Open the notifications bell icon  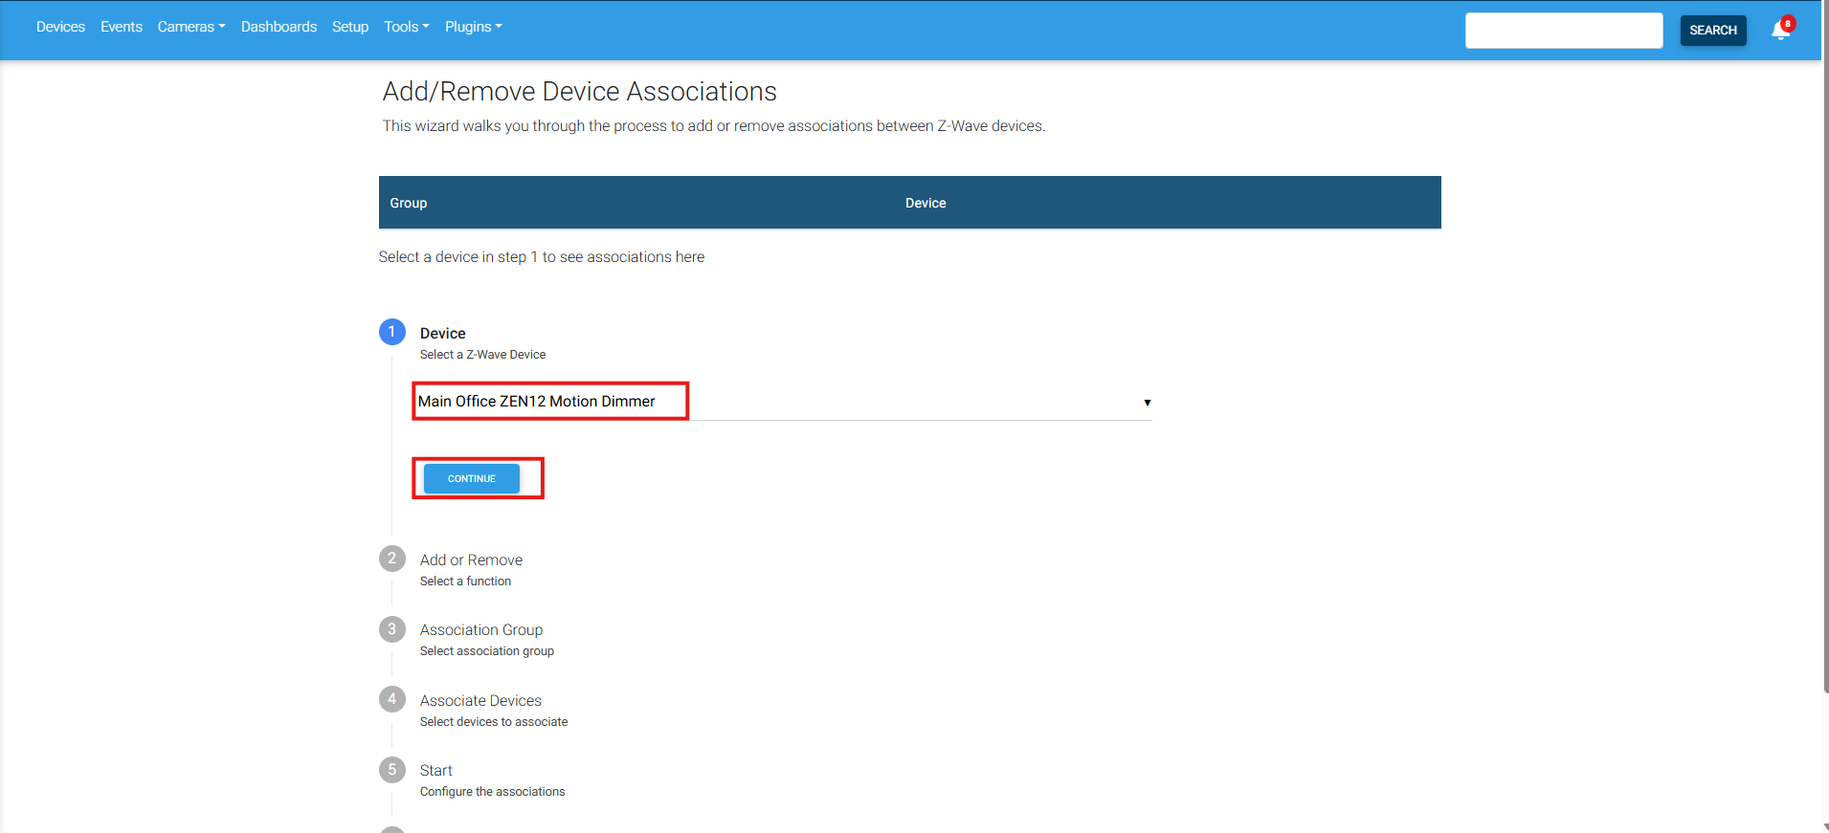point(1780,30)
